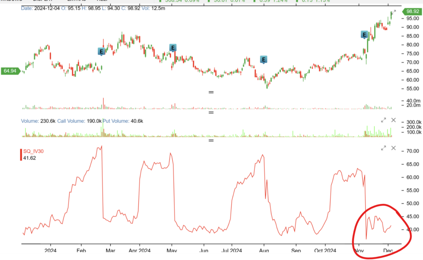
Task: Expand the price chart to full size
Action: [394, 12]
